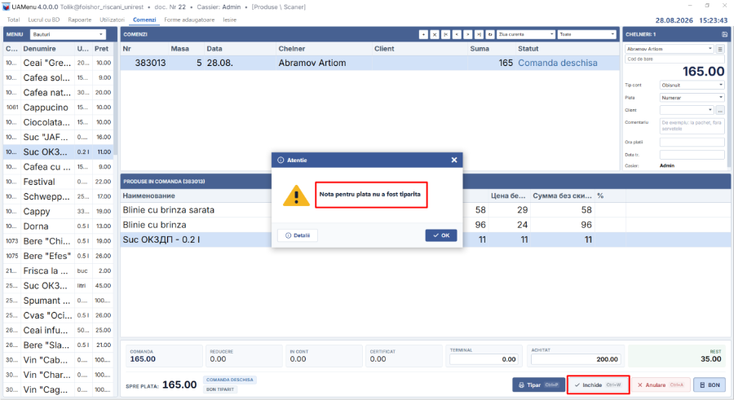Expand the Client dropdown
734x400 pixels.
[687, 111]
